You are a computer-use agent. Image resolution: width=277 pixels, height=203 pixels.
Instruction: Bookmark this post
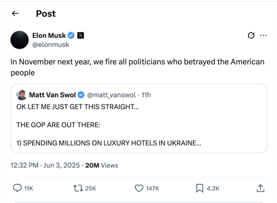pos(199,188)
